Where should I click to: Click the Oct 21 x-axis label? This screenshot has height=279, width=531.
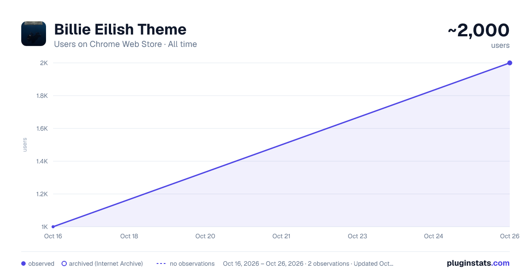pyautogui.click(x=281, y=236)
